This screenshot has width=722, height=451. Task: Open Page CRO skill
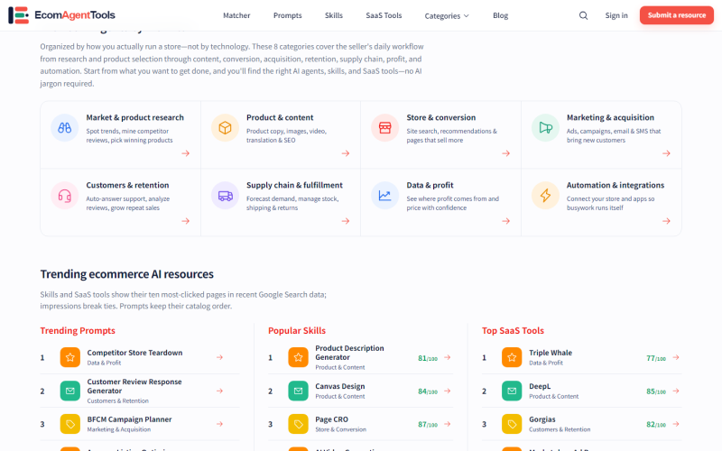(331, 419)
